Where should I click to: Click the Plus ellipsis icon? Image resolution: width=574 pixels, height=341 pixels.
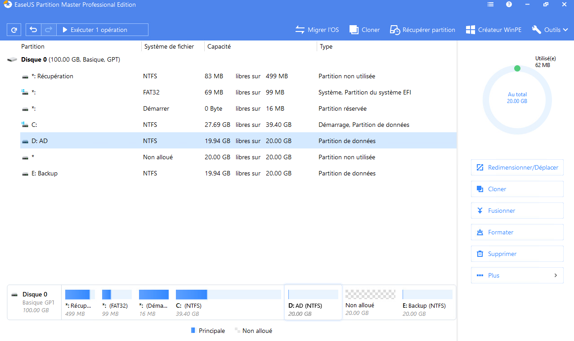point(480,275)
